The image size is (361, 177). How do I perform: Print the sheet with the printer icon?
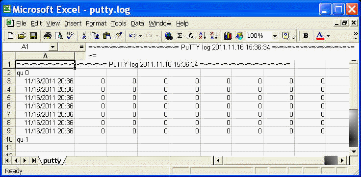pos(48,36)
